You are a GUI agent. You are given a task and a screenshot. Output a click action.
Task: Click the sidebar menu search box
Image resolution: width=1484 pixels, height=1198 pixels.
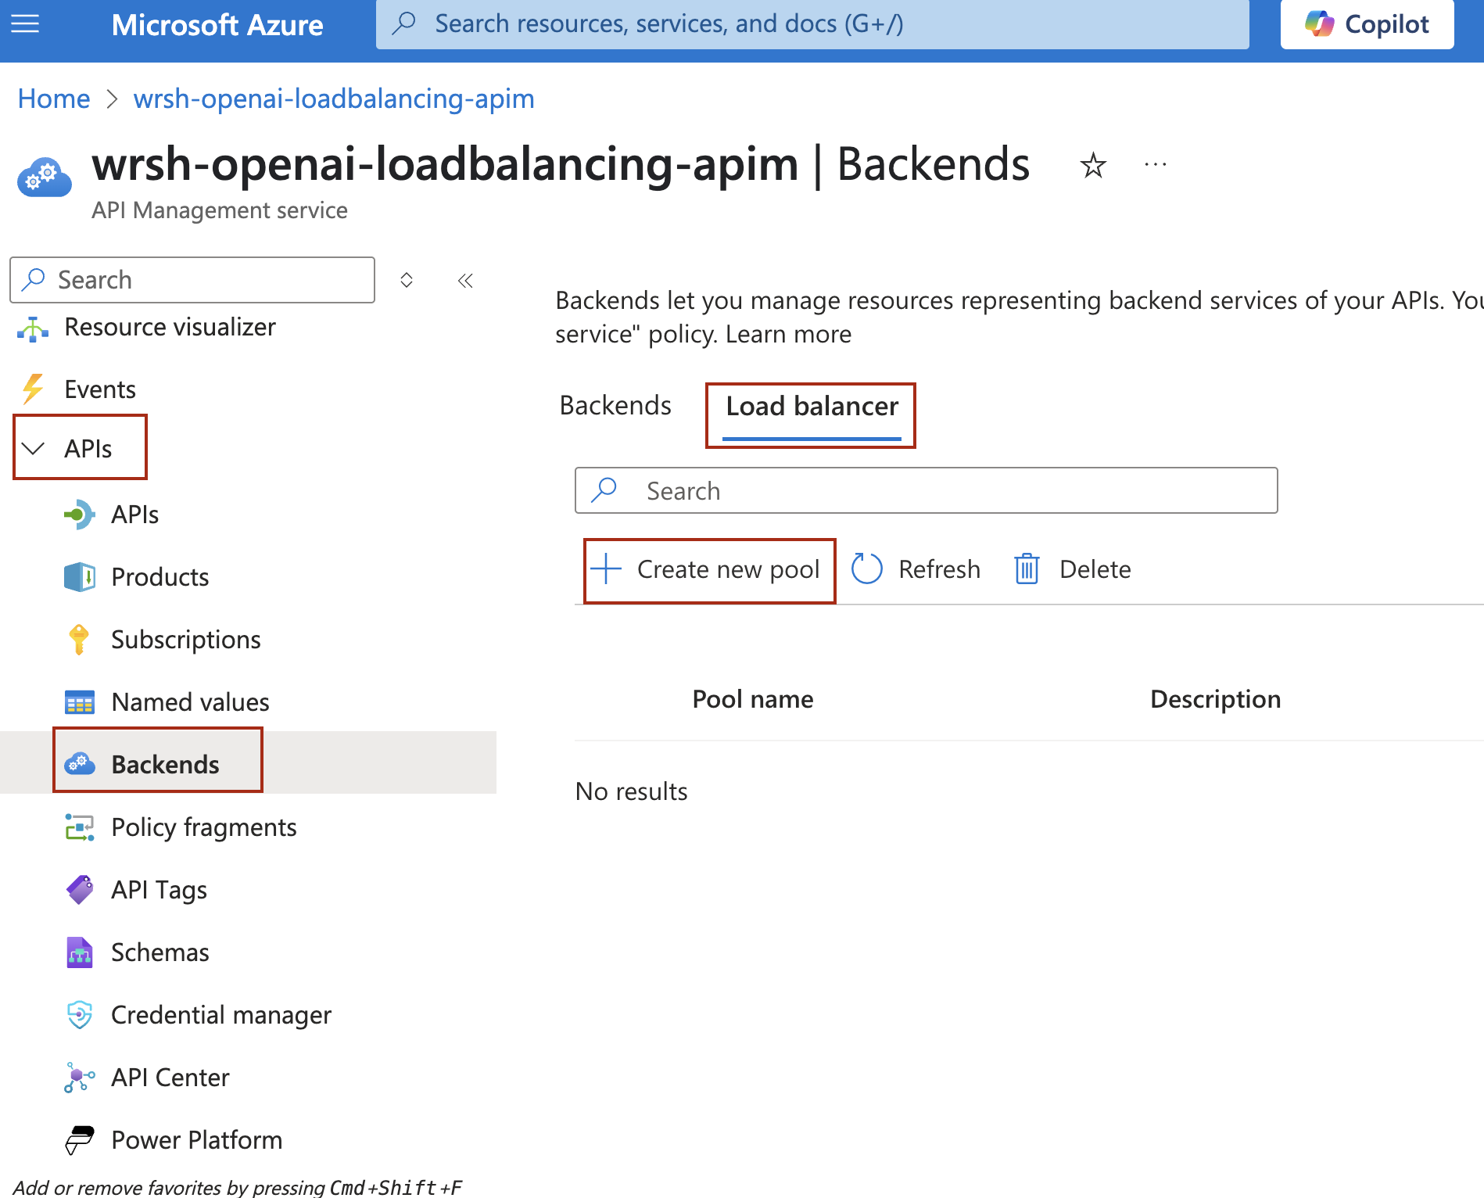coord(192,280)
